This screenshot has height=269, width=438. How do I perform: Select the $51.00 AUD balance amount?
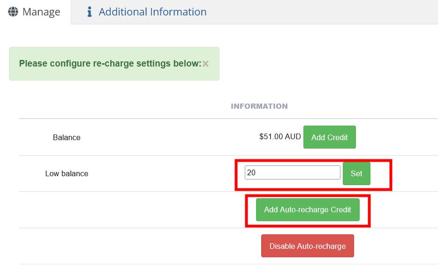(x=280, y=137)
